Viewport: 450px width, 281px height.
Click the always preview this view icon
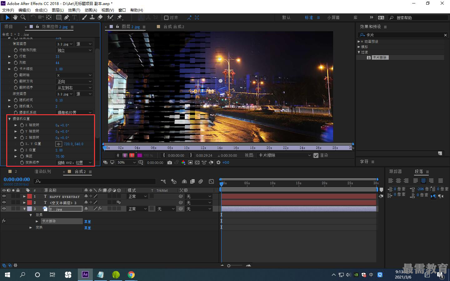tap(105, 162)
